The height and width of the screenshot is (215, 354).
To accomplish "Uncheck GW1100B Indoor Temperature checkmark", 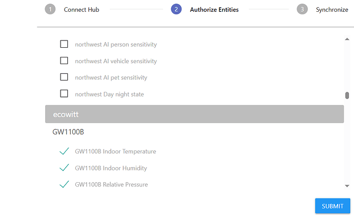I will (x=64, y=151).
